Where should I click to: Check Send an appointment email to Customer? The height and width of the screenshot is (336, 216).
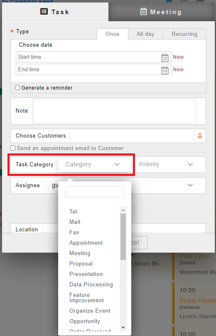(13, 148)
